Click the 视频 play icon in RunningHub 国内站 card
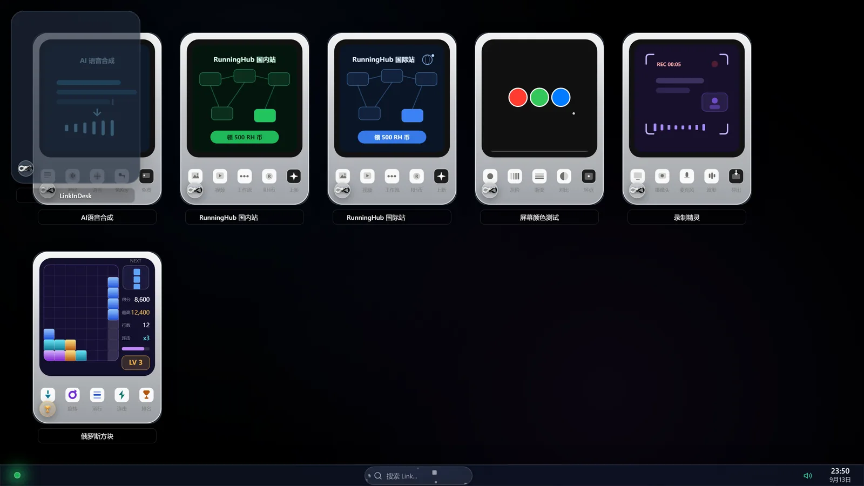Screen dimensions: 864x486 coord(220,176)
